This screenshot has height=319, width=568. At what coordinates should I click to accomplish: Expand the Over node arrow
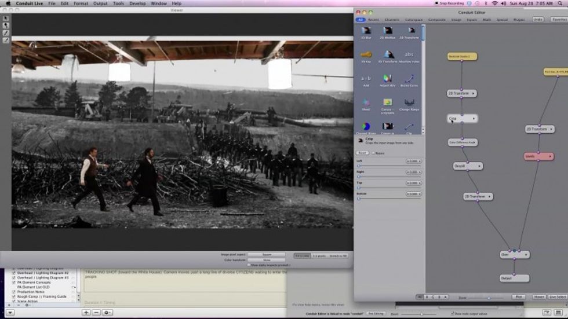click(526, 255)
